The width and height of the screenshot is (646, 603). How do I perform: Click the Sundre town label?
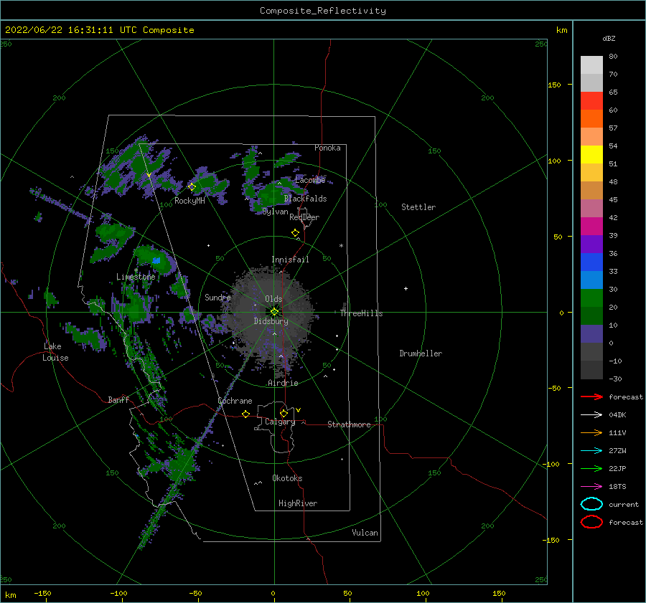click(217, 298)
